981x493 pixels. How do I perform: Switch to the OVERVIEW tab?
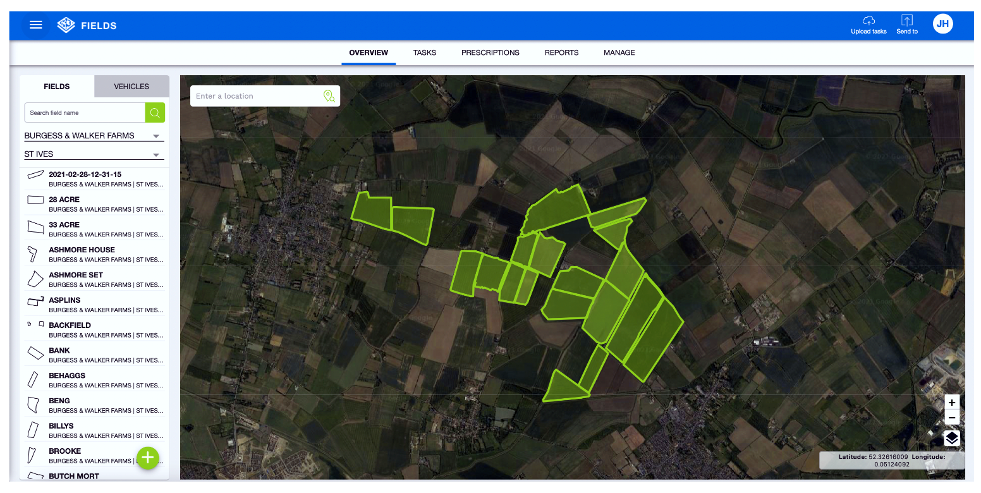coord(369,52)
